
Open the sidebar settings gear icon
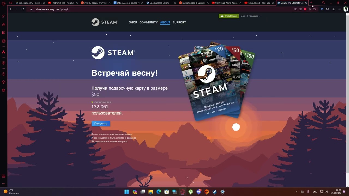(4, 90)
